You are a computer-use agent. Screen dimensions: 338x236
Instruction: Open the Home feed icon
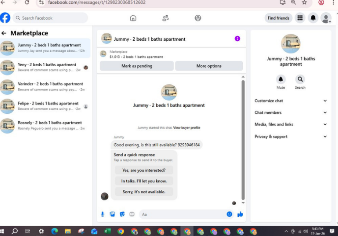click(x=133, y=18)
